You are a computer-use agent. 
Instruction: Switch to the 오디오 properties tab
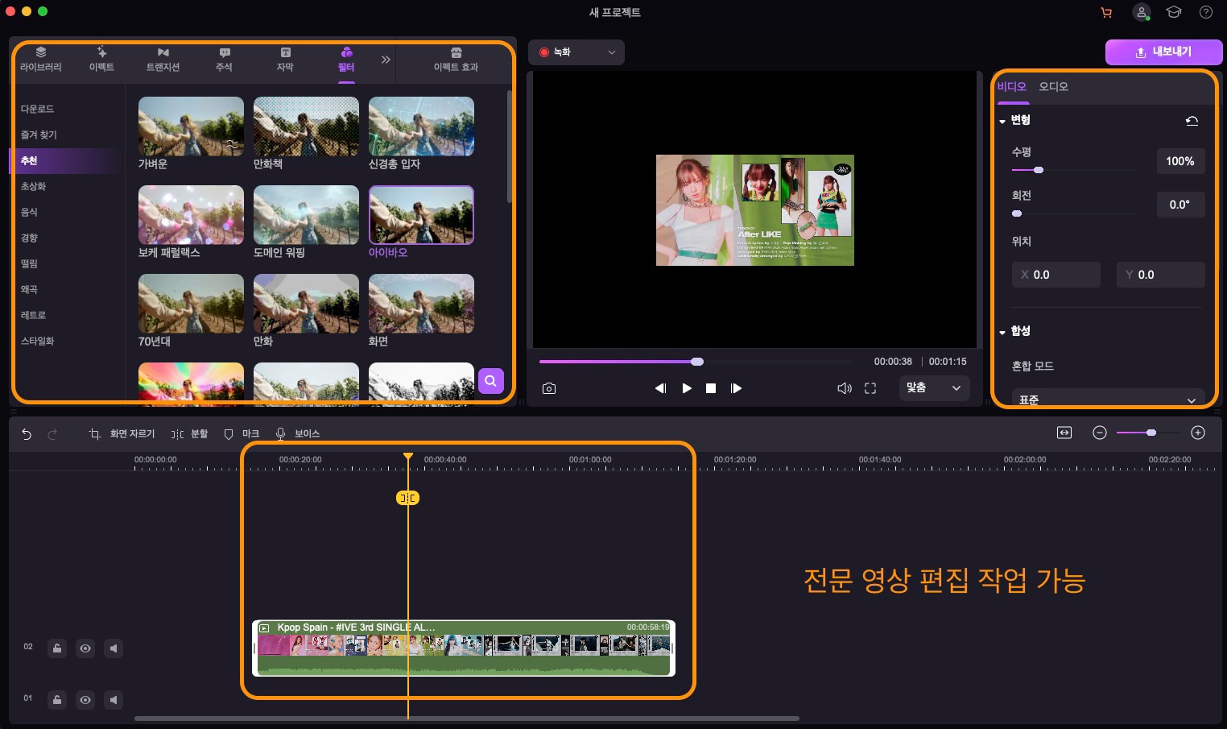click(x=1053, y=87)
